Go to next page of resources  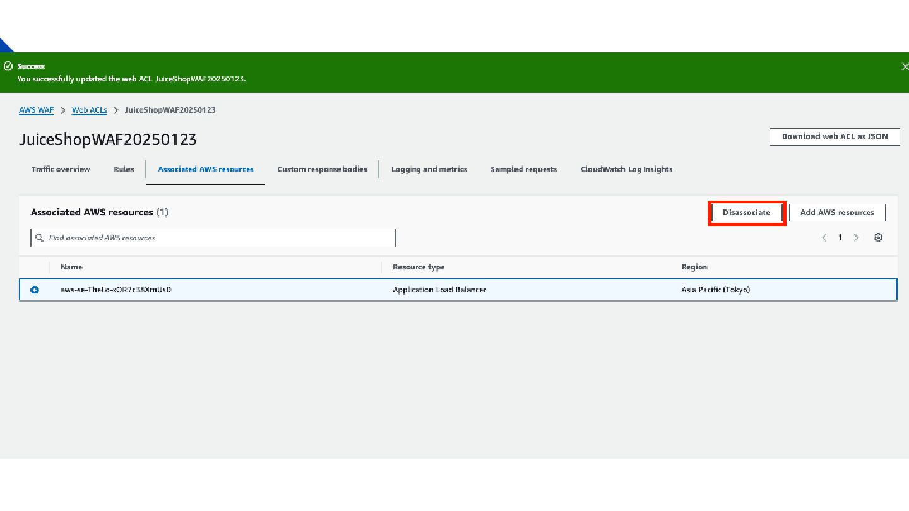click(x=857, y=238)
